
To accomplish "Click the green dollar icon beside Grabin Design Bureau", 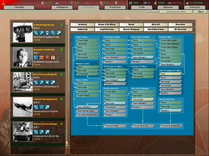I will point(61,25).
